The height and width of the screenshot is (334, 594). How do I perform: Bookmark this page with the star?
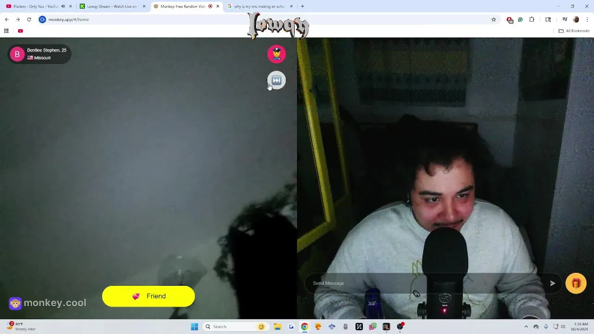pos(494,19)
